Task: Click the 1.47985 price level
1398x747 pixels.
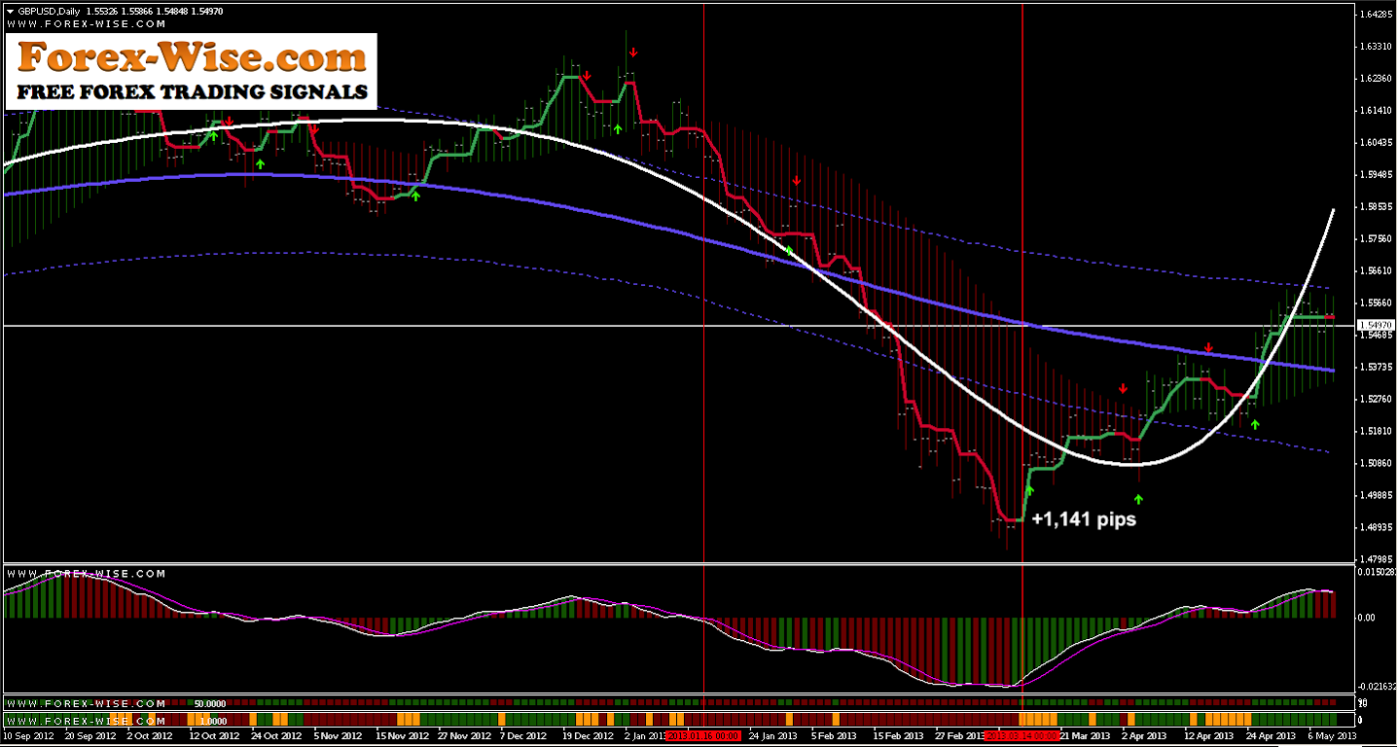Action: click(x=1377, y=558)
